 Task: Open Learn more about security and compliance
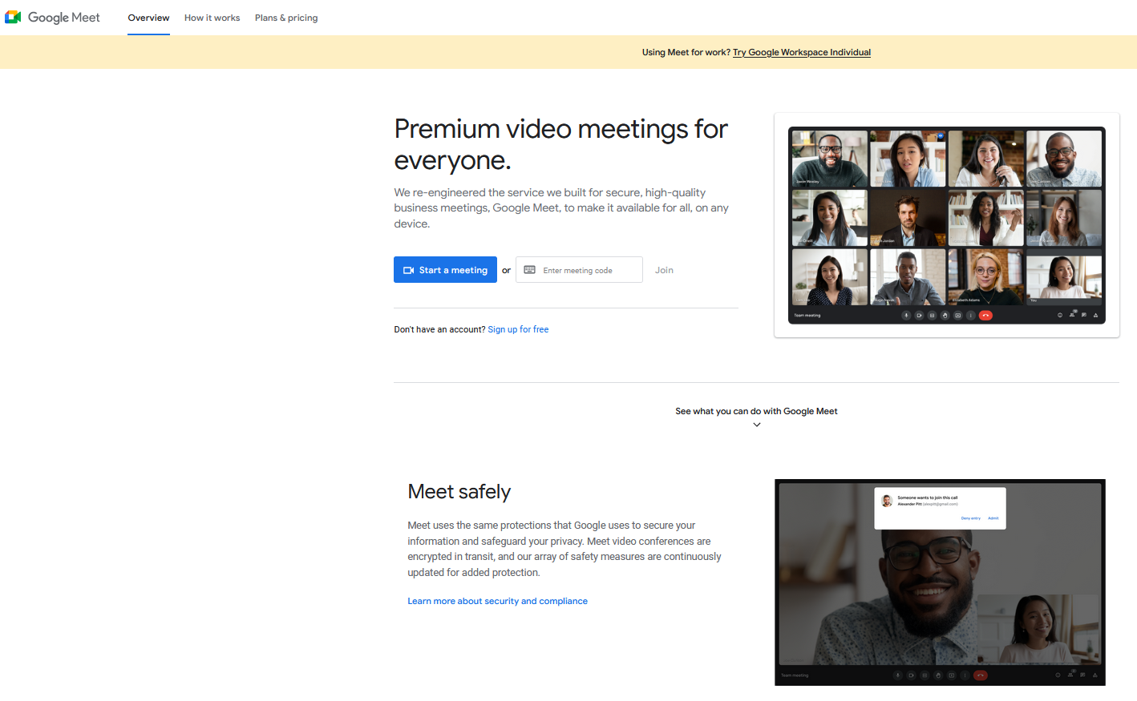497,601
